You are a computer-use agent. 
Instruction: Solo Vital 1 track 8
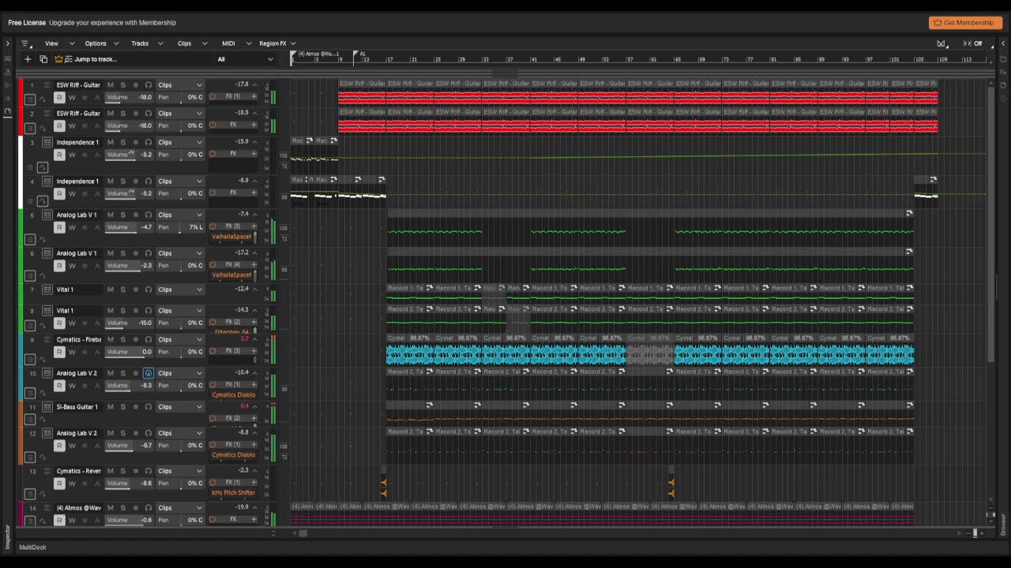[122, 311]
